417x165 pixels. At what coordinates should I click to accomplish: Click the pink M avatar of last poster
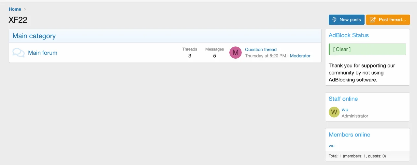point(236,53)
